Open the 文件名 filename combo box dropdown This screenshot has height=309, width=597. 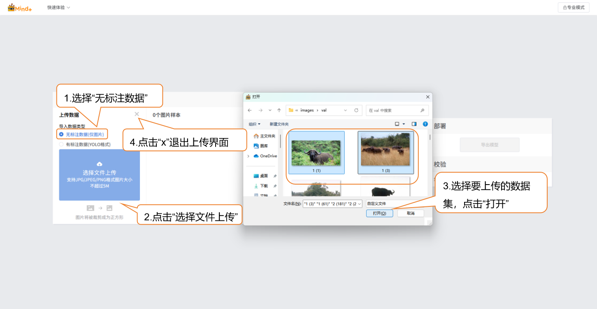tap(359, 204)
